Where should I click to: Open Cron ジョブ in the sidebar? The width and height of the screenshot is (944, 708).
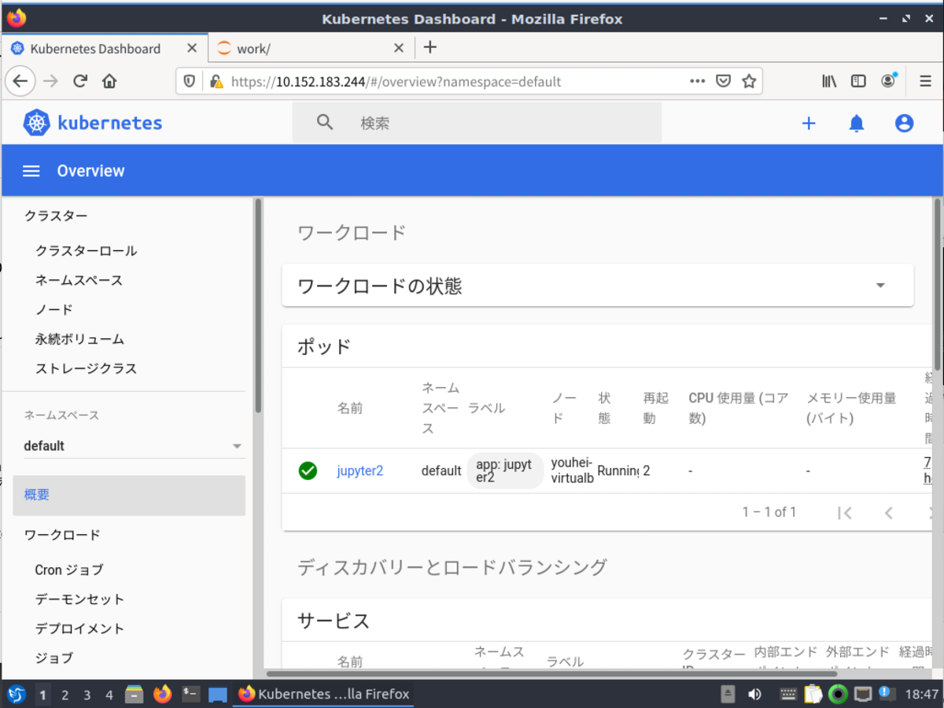coord(69,570)
